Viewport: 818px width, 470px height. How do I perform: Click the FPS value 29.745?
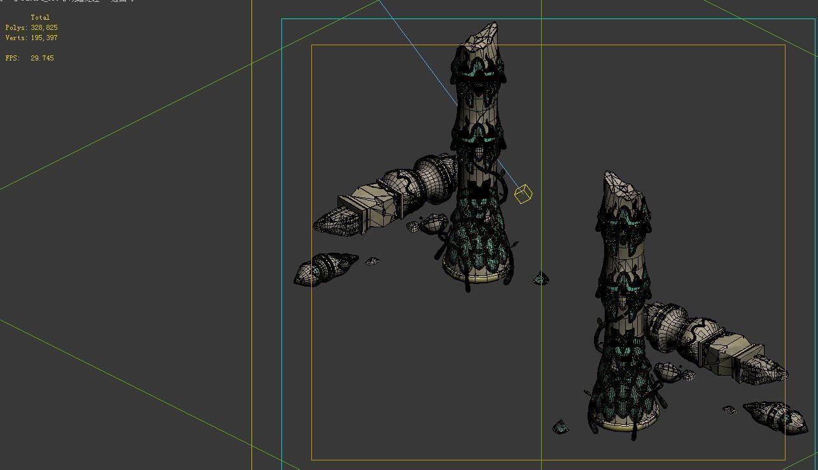(42, 58)
